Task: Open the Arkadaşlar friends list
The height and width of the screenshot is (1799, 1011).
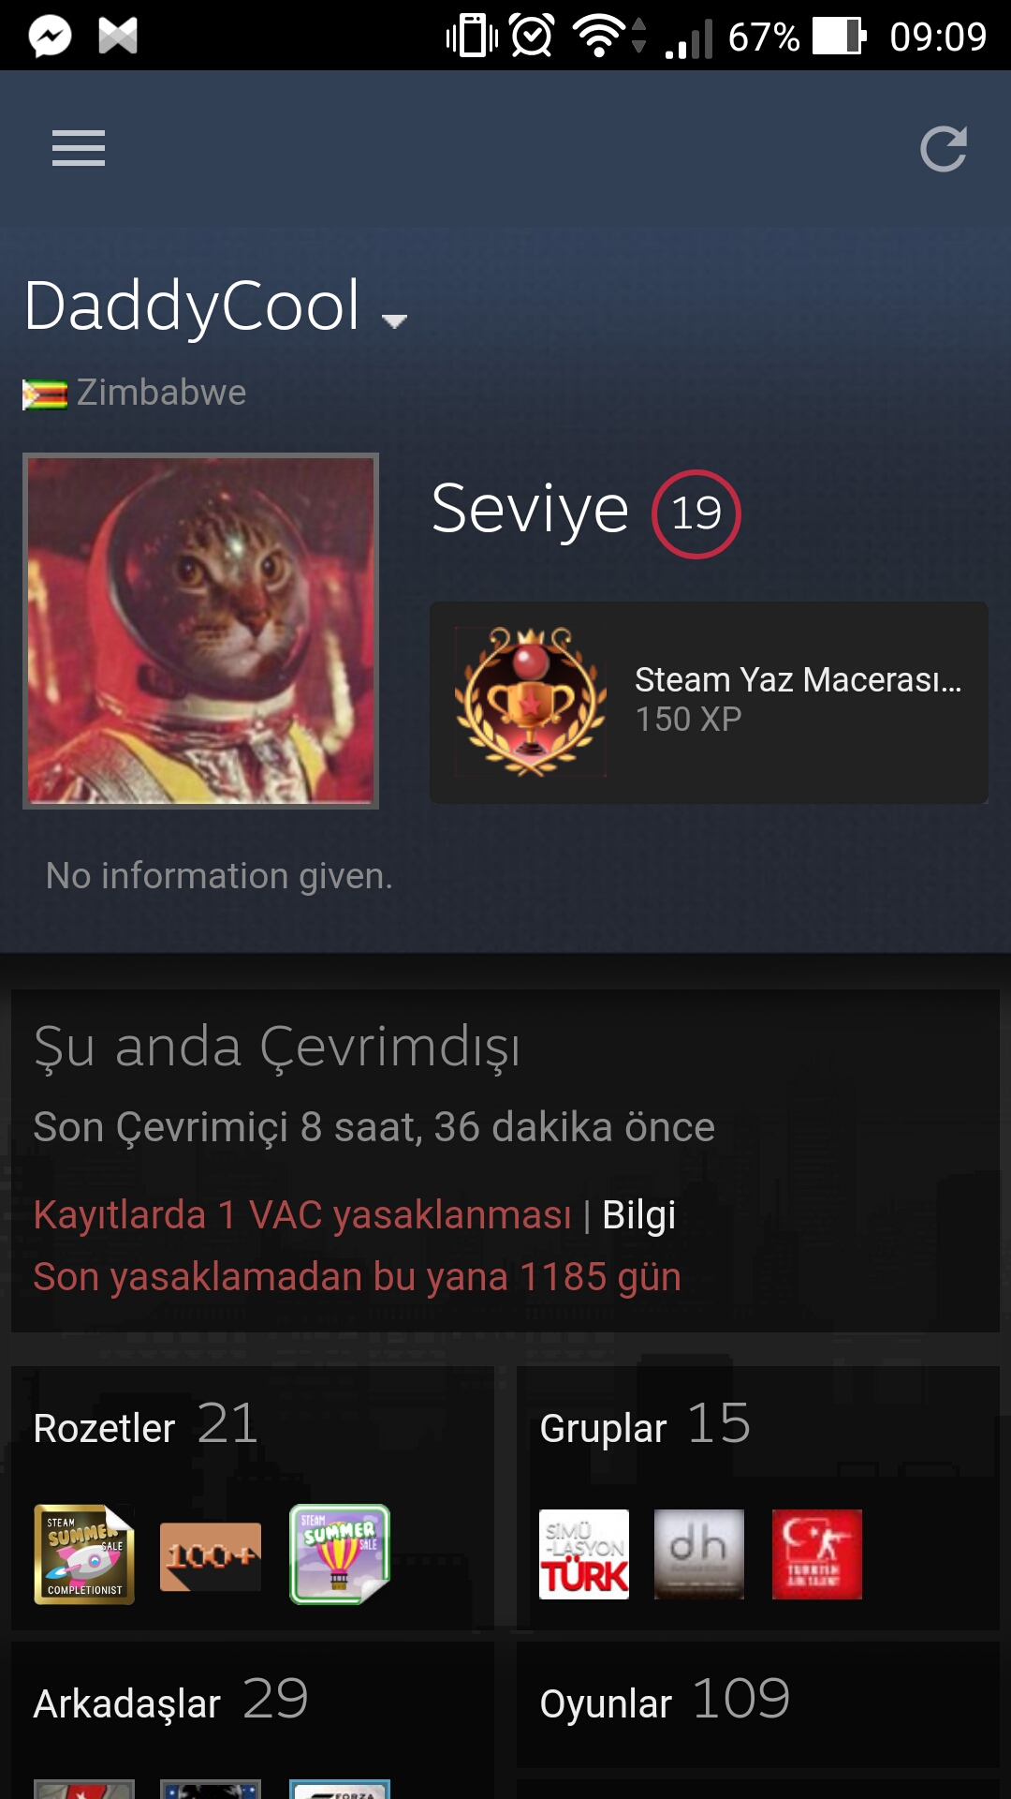Action: point(170,1701)
